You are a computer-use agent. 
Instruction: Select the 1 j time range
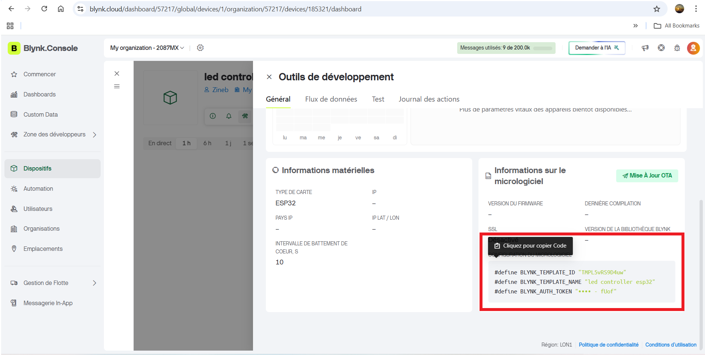[228, 143]
